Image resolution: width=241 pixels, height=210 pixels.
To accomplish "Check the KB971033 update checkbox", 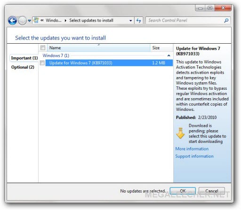I will click(42, 63).
